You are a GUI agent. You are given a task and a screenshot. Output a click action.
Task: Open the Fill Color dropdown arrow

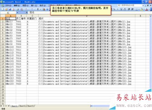(144, 9)
